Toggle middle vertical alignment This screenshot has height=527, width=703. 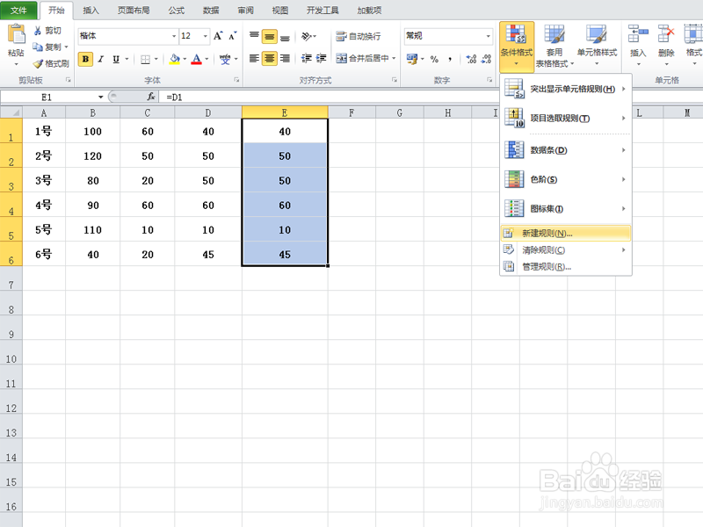(x=270, y=36)
